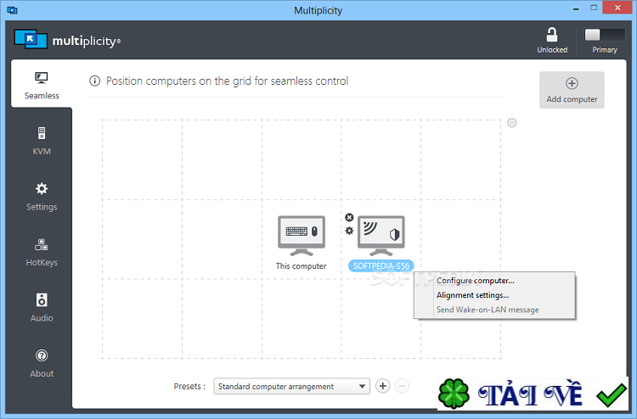Click the title bar app icon
637x419 pixels.
click(12, 10)
